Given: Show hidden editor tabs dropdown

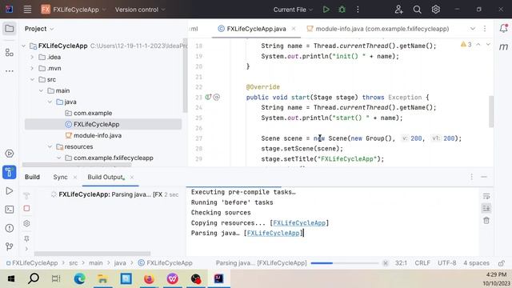Looking at the screenshot, I should (473, 29).
